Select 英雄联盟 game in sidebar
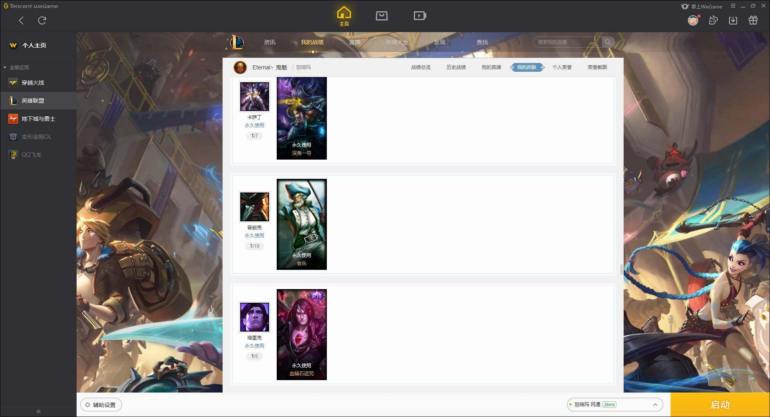770x417 pixels. tap(38, 101)
